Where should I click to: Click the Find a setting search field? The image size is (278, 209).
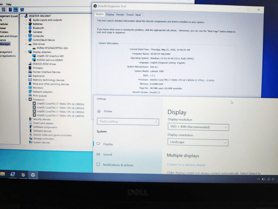tap(128, 122)
